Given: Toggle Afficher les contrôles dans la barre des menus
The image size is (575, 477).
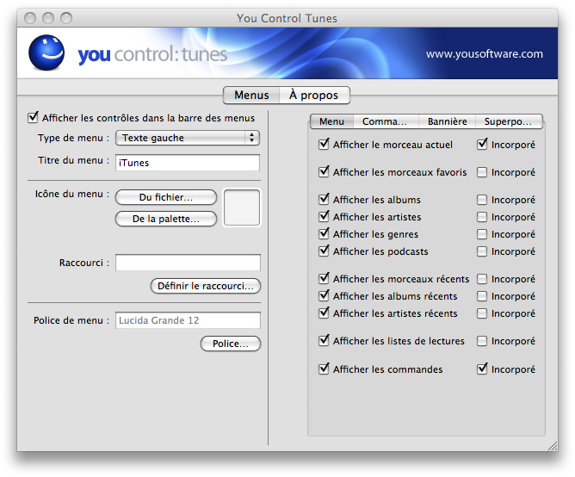Looking at the screenshot, I should point(33,118).
